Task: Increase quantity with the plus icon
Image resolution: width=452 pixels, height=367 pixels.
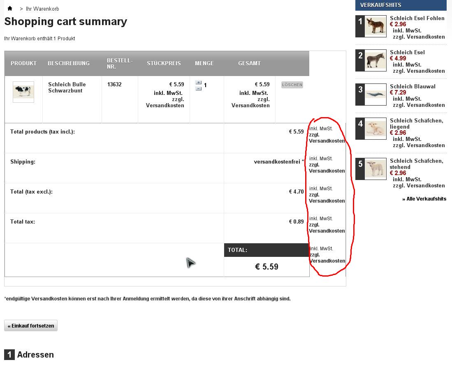Action: [199, 83]
